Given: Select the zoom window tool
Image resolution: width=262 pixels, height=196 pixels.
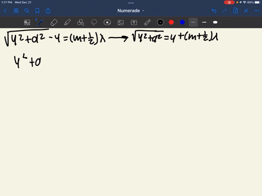Looking at the screenshot, I should click(27, 22).
